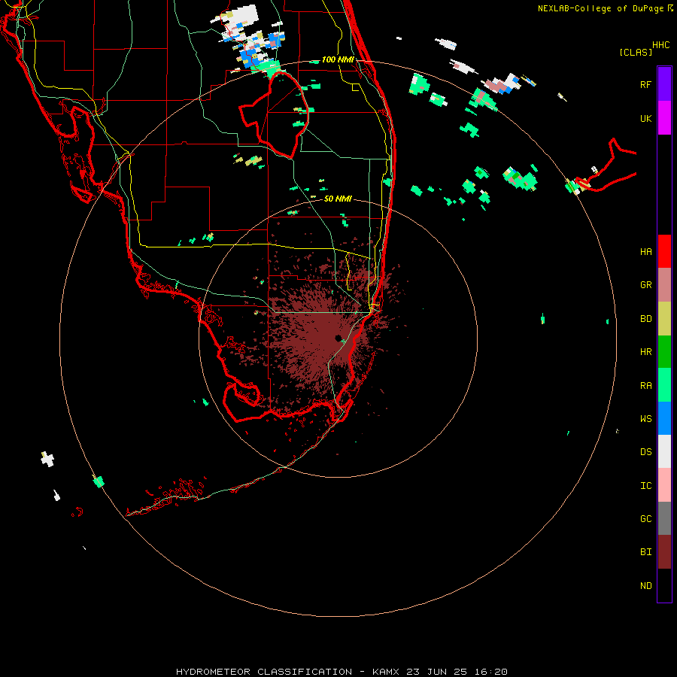Click the 'IC' legend label
Screen dimensions: 677x677
point(645,485)
